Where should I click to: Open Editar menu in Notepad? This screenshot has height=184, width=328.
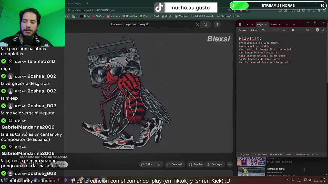(x=254, y=30)
